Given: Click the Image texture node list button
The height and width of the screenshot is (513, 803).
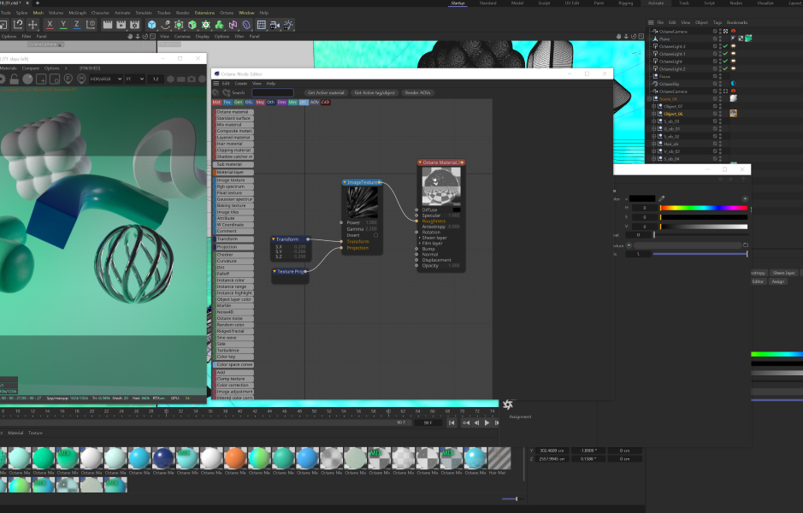Looking at the screenshot, I should pyautogui.click(x=233, y=180).
